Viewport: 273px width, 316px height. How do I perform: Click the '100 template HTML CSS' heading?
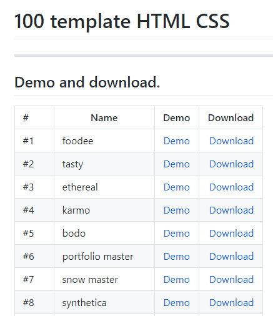[x=122, y=21]
